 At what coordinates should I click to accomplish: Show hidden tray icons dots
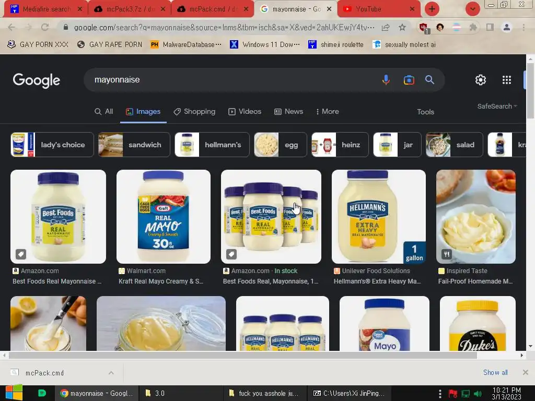pyautogui.click(x=440, y=394)
